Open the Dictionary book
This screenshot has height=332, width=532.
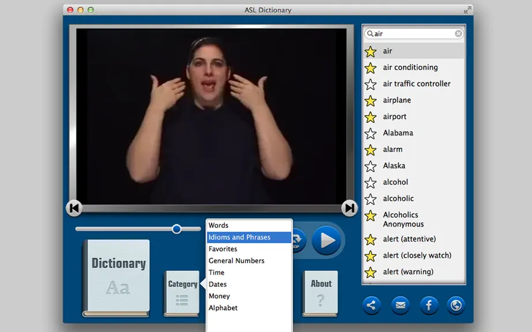point(116,278)
